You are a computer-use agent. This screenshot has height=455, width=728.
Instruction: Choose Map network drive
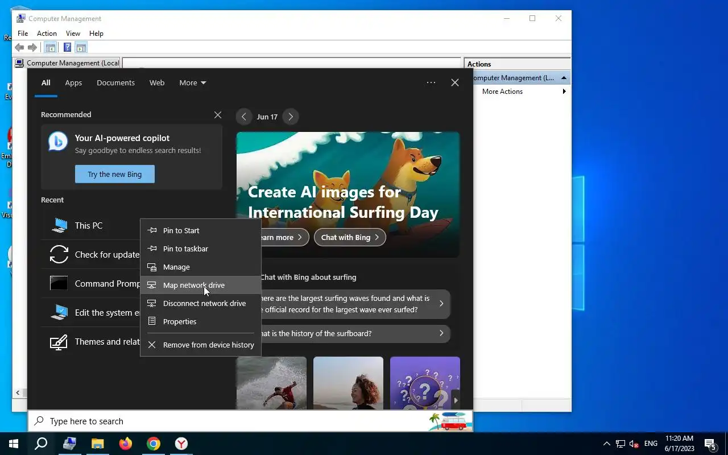click(x=200, y=285)
